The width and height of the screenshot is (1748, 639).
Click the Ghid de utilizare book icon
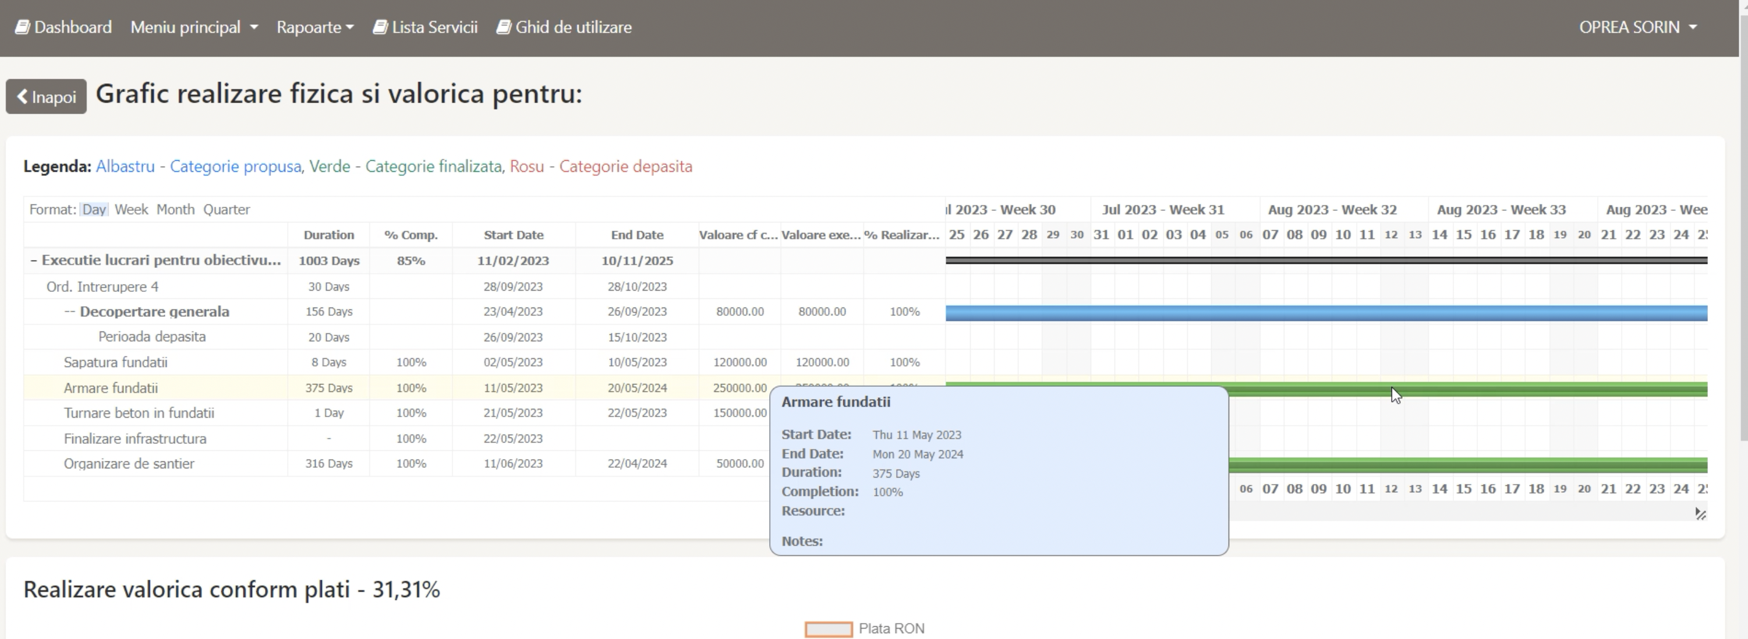(x=504, y=27)
